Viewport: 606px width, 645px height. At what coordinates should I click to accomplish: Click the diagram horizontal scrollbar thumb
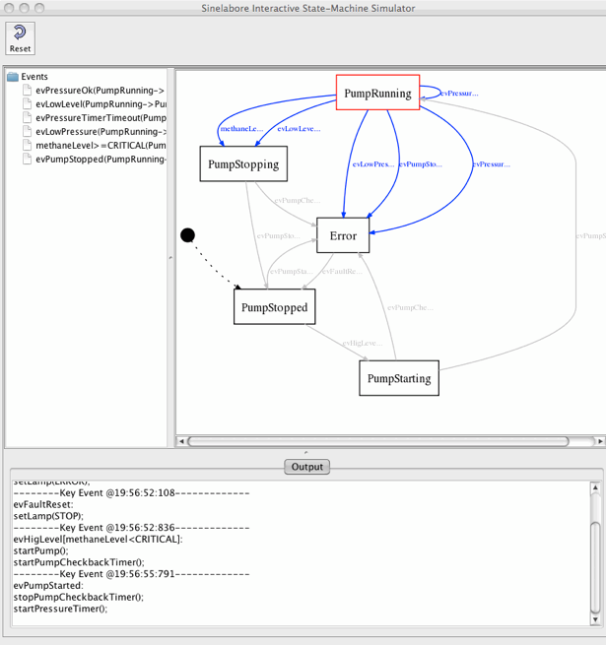click(377, 441)
